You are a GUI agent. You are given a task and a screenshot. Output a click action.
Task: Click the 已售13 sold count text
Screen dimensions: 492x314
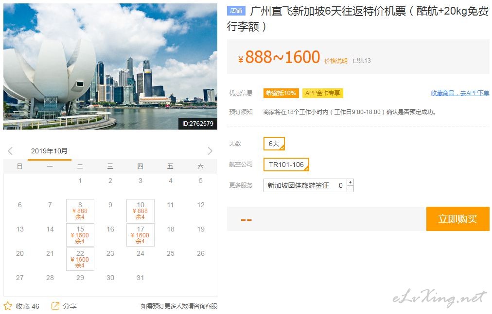point(362,61)
